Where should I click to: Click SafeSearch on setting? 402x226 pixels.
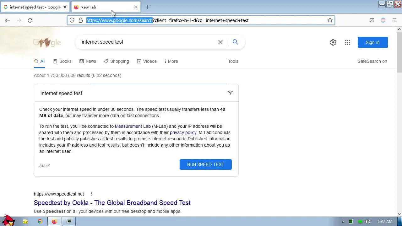[372, 61]
